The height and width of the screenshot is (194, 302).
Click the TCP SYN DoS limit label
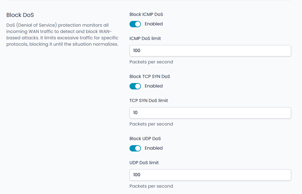tap(149, 101)
